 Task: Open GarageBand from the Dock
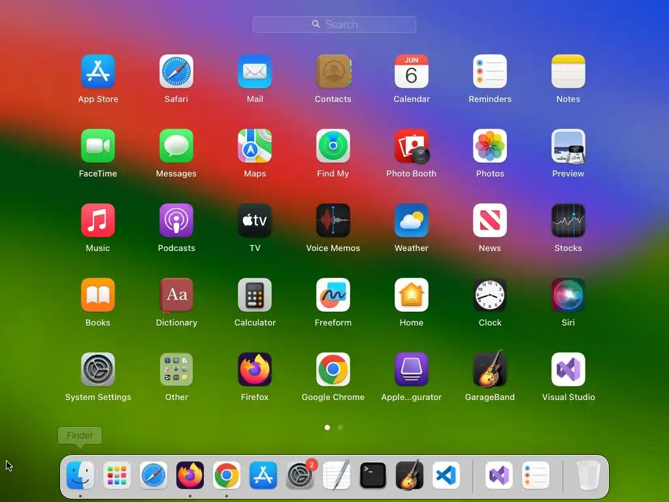410,475
